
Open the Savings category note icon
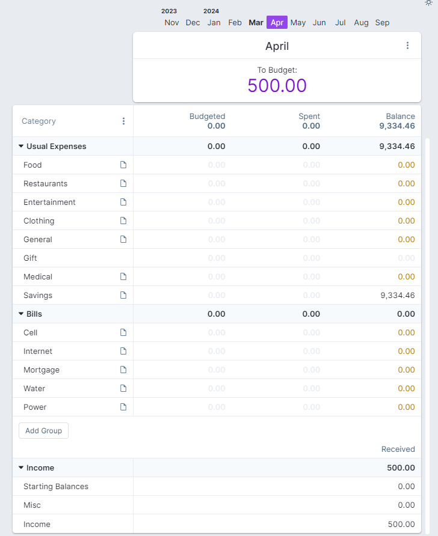[123, 295]
